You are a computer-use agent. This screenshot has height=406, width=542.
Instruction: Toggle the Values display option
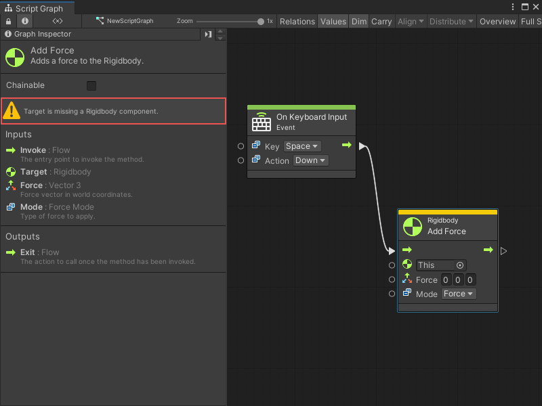click(333, 21)
